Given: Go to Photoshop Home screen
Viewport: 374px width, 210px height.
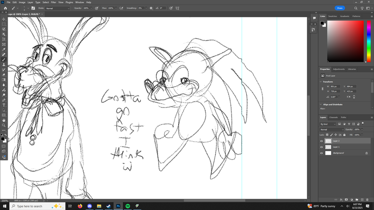Looking at the screenshot, I should tap(5, 8).
